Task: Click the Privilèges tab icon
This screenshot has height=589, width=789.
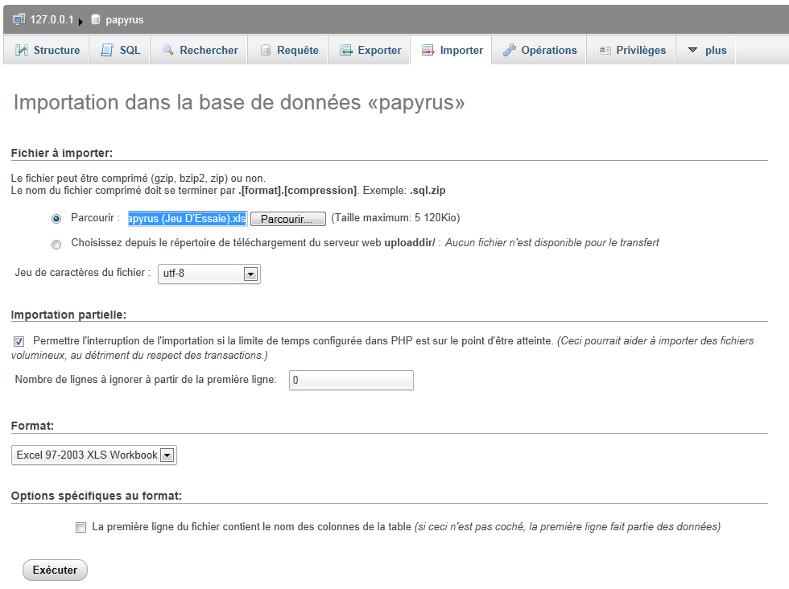Action: tap(605, 50)
